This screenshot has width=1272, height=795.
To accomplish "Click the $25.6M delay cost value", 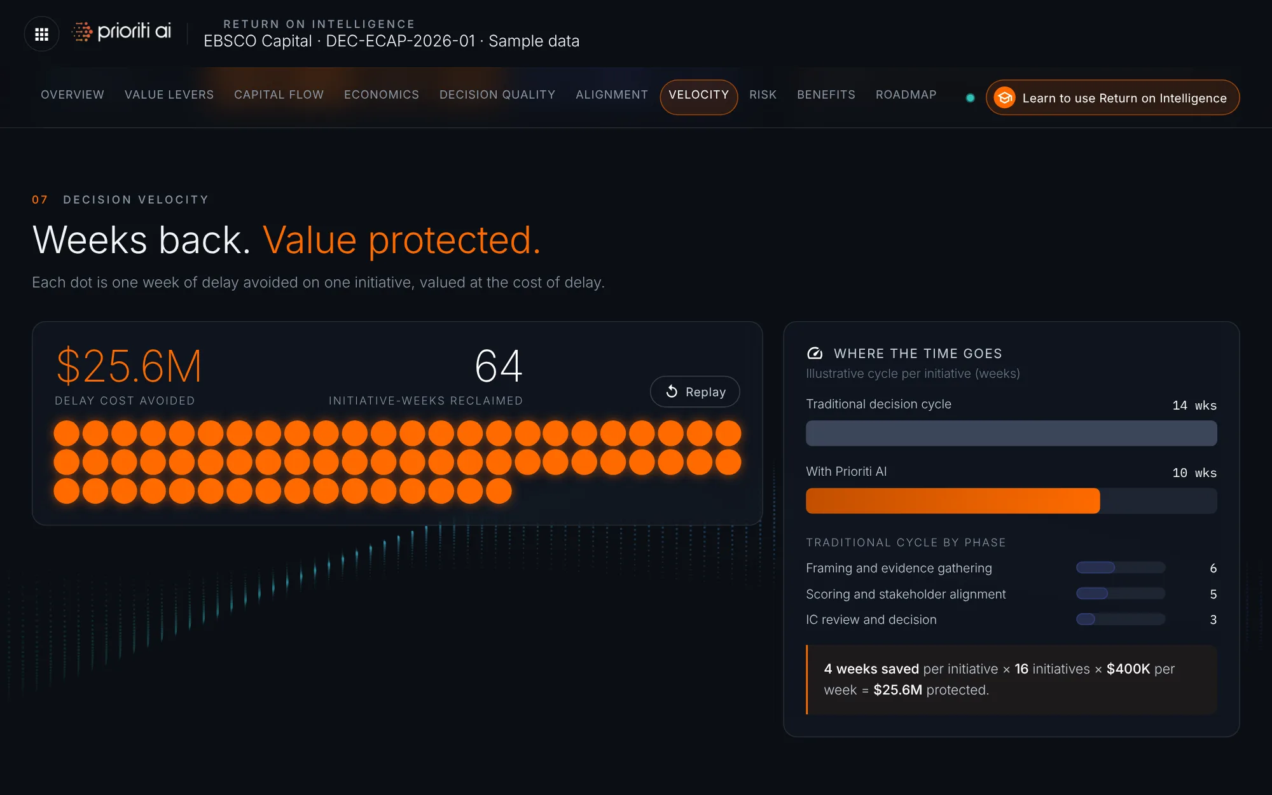I will pyautogui.click(x=129, y=366).
